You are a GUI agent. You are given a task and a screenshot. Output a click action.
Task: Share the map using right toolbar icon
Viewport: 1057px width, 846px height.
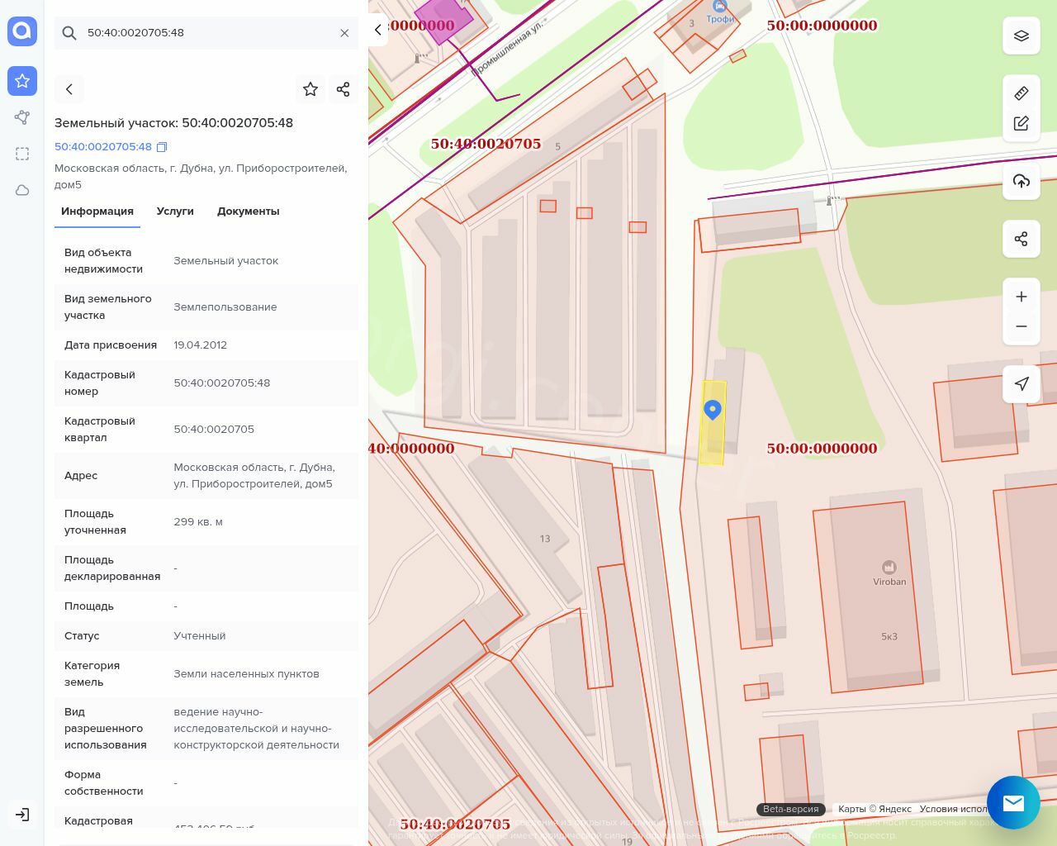click(x=1021, y=240)
